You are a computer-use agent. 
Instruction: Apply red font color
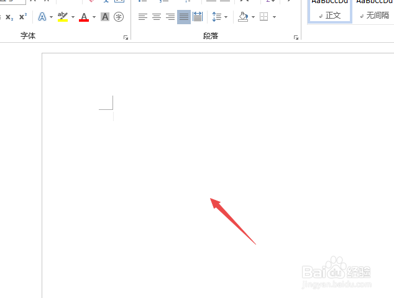[x=84, y=17]
